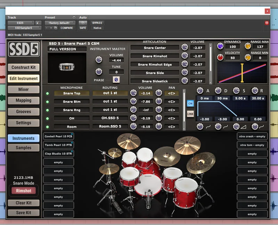Switch to the Mapping page

pyautogui.click(x=24, y=100)
